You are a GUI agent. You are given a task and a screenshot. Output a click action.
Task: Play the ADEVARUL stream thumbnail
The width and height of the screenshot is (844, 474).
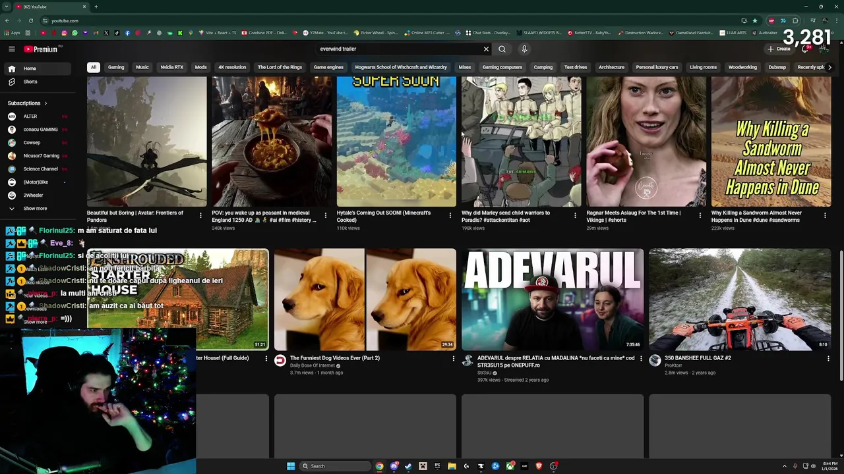(x=553, y=299)
